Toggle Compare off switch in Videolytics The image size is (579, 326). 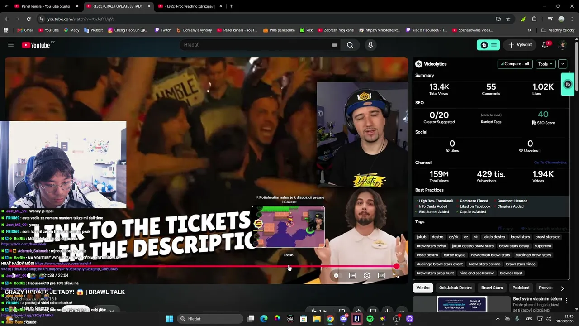515,64
